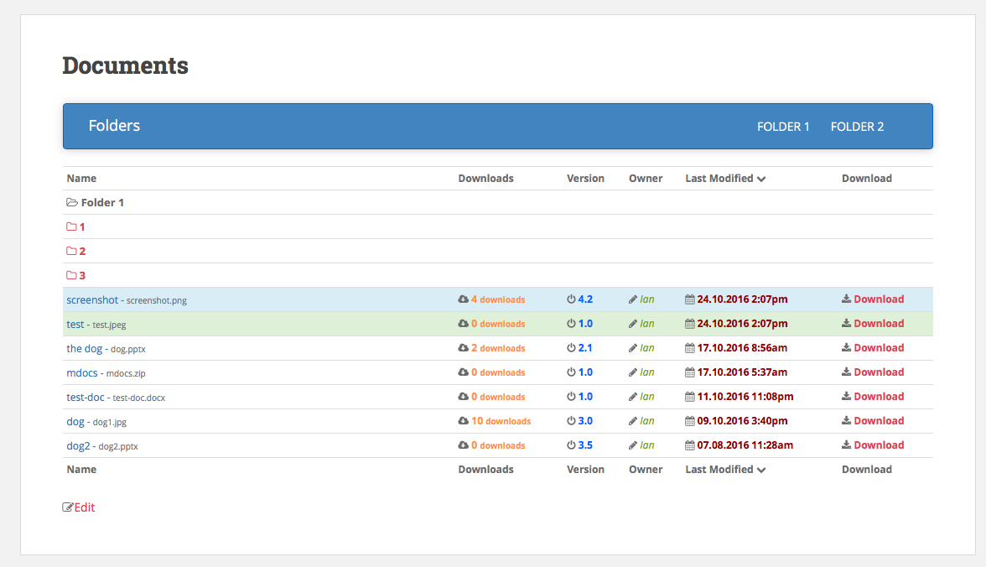Click owner pencil icon in screenshot row
Screen dimensions: 986x567
[x=633, y=299]
